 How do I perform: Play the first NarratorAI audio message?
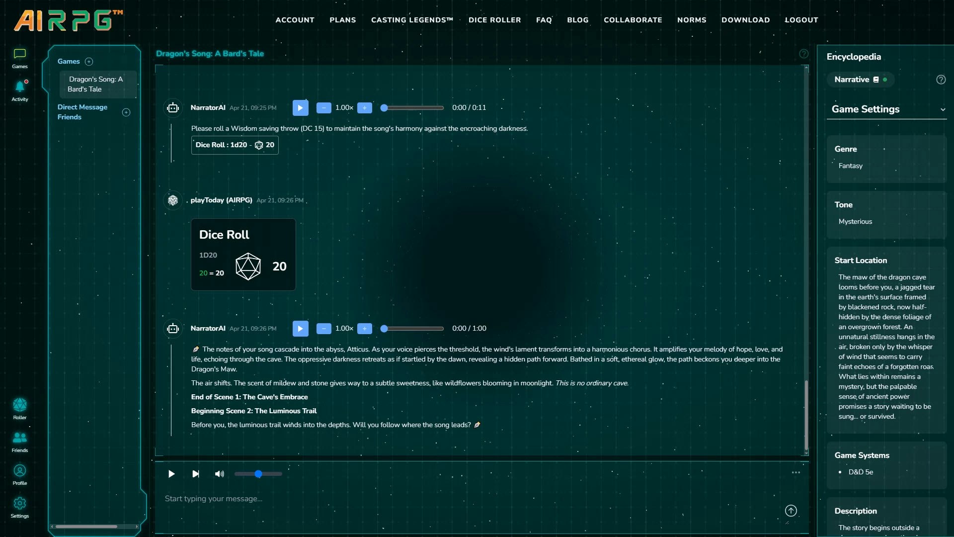tap(300, 108)
